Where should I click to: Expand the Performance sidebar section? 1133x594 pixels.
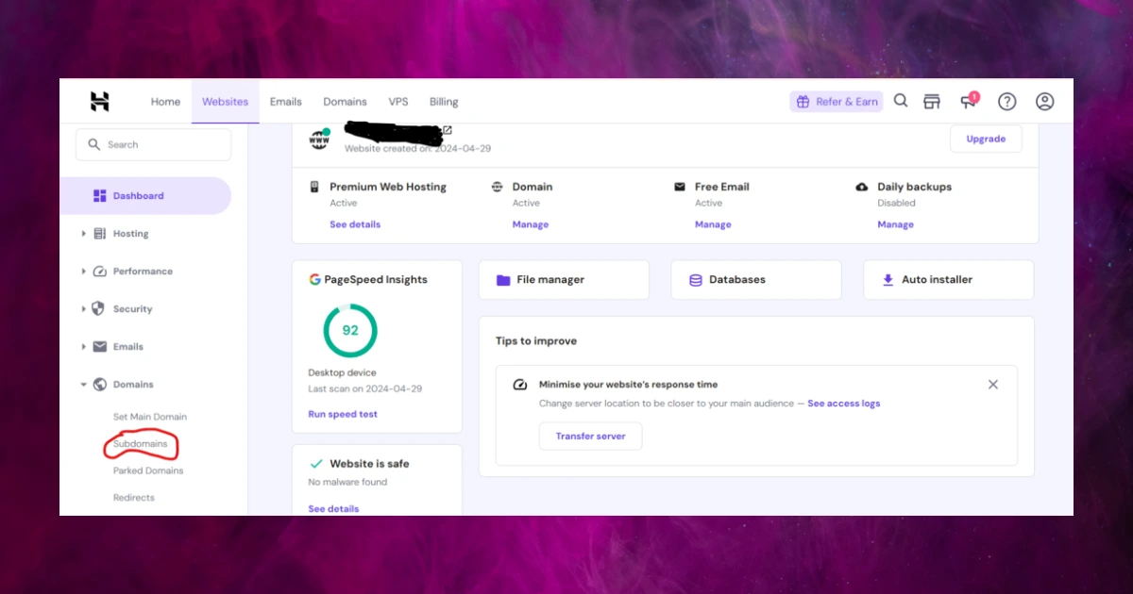click(142, 272)
